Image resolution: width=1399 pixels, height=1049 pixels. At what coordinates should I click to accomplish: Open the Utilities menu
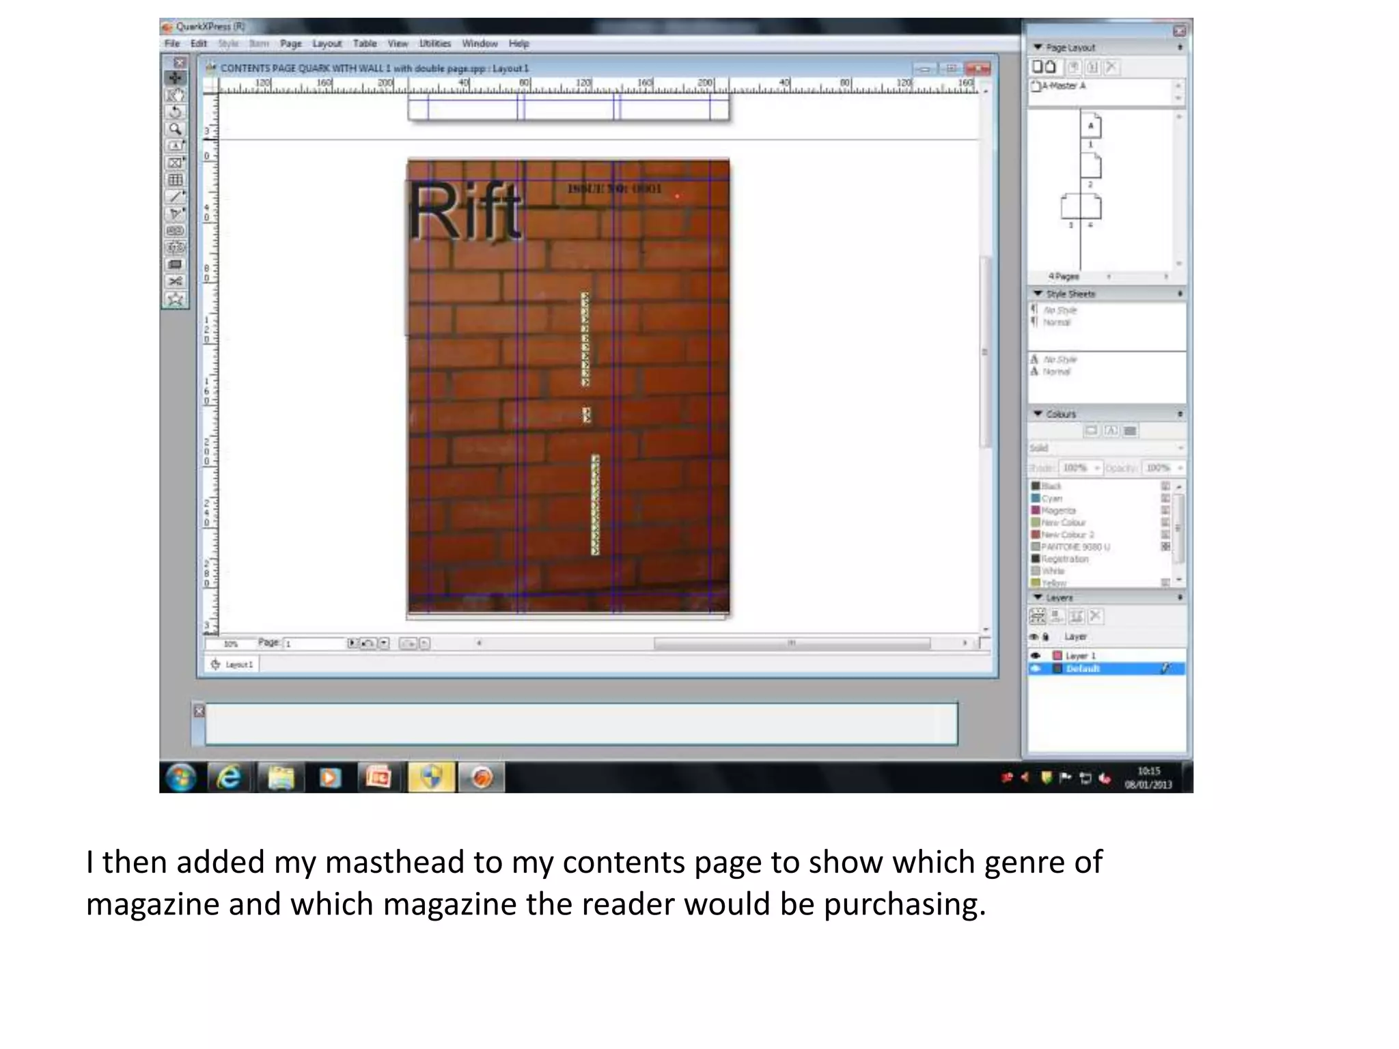click(x=435, y=44)
